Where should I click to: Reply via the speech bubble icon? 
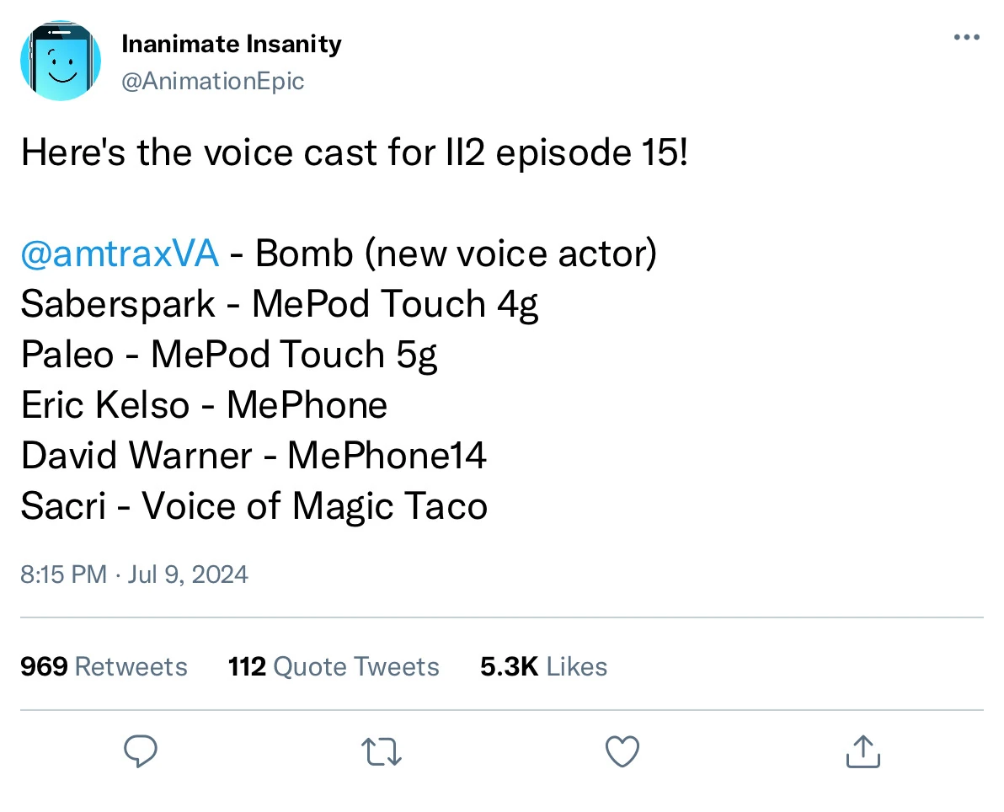(x=141, y=751)
